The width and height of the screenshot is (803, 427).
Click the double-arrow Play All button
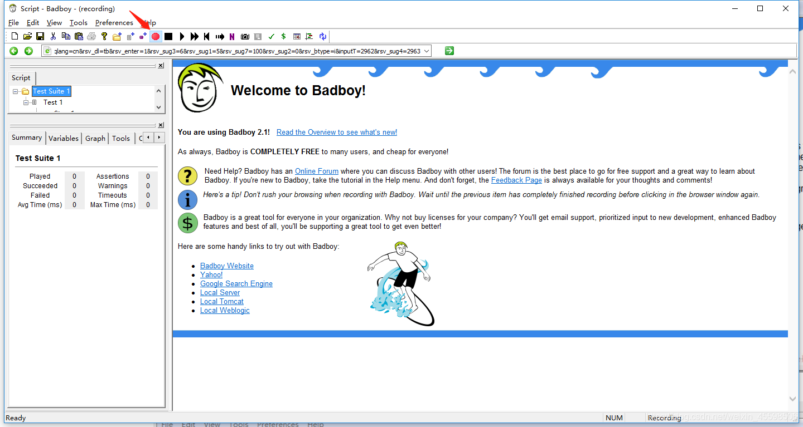[x=194, y=36]
